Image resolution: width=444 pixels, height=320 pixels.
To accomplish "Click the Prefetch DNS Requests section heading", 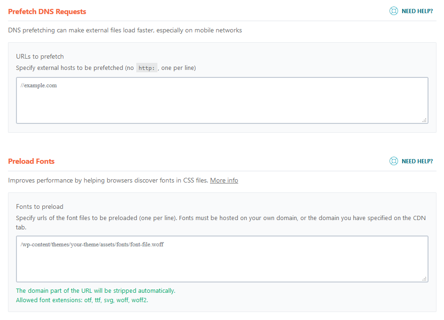I will [47, 11].
